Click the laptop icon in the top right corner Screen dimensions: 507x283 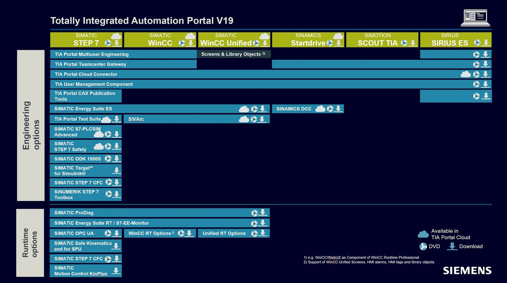click(475, 18)
